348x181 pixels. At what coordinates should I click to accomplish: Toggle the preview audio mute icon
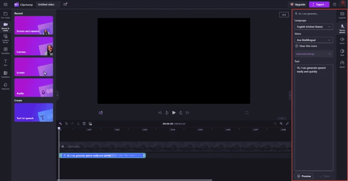(x=101, y=113)
